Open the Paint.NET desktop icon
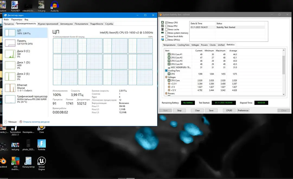 click(15, 6)
